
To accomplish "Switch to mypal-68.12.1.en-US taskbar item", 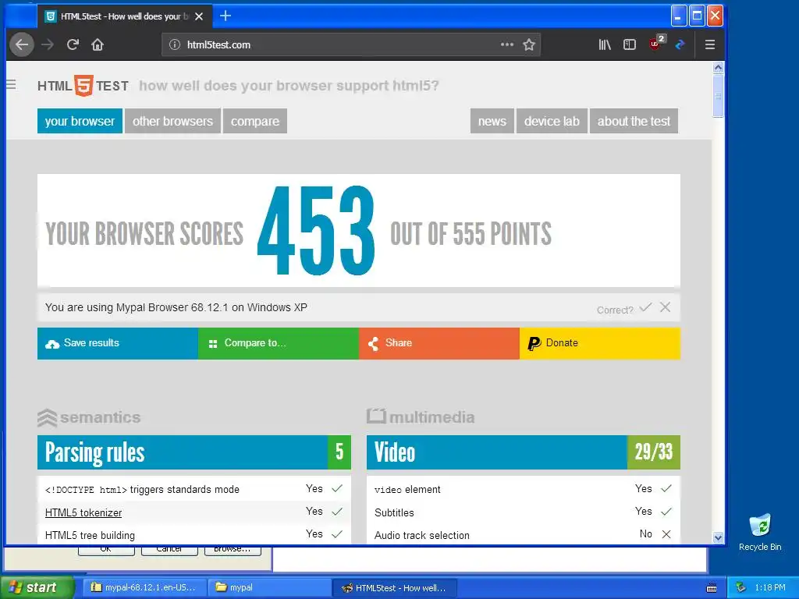I will coord(144,588).
